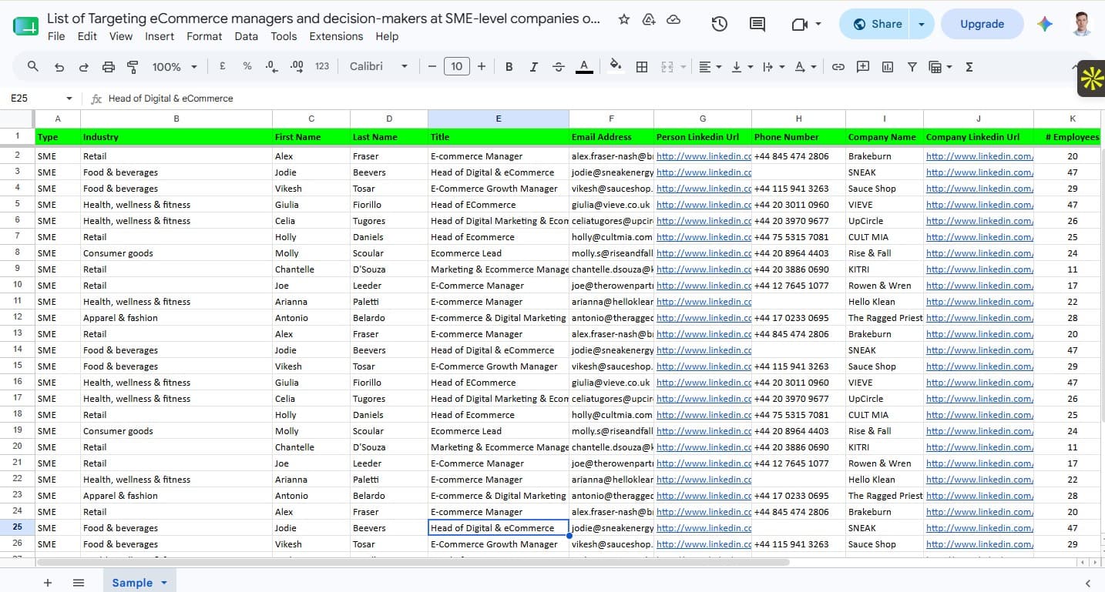Format as currency with pound icon

click(x=223, y=67)
